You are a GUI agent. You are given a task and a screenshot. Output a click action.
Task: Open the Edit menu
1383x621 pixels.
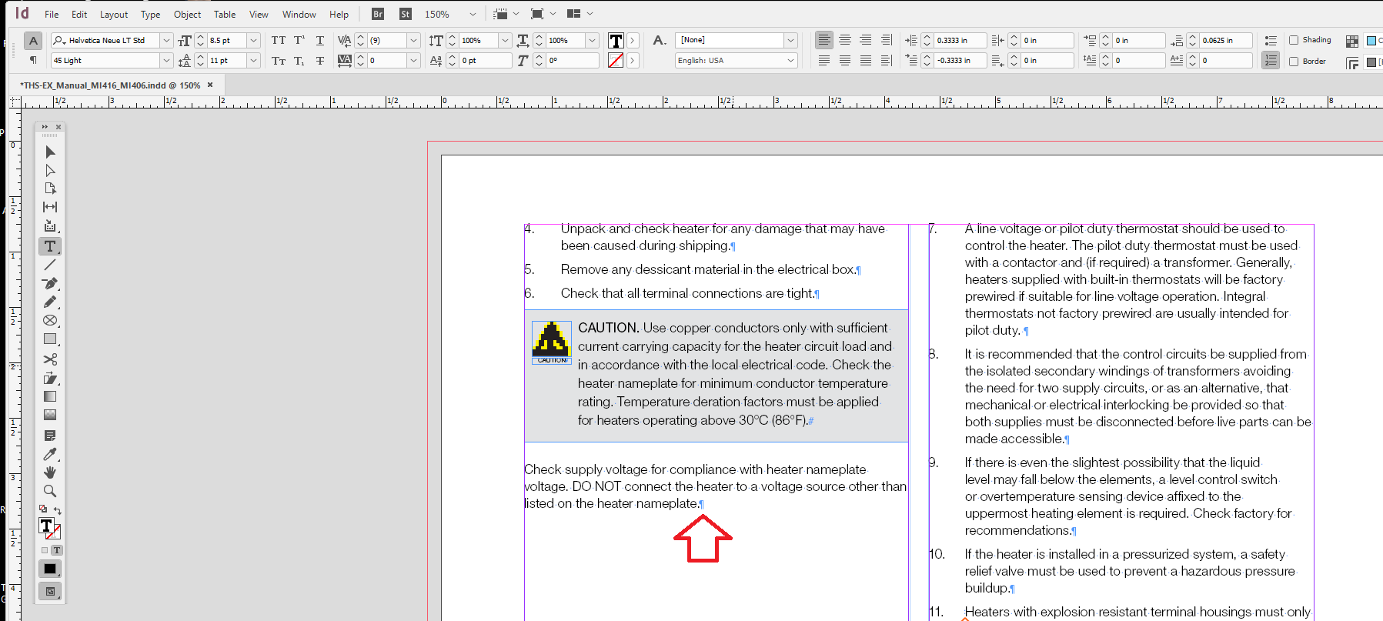(79, 14)
